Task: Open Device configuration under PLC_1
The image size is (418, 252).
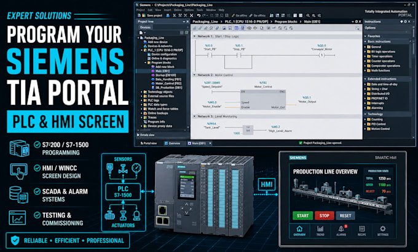Action: tap(162, 54)
